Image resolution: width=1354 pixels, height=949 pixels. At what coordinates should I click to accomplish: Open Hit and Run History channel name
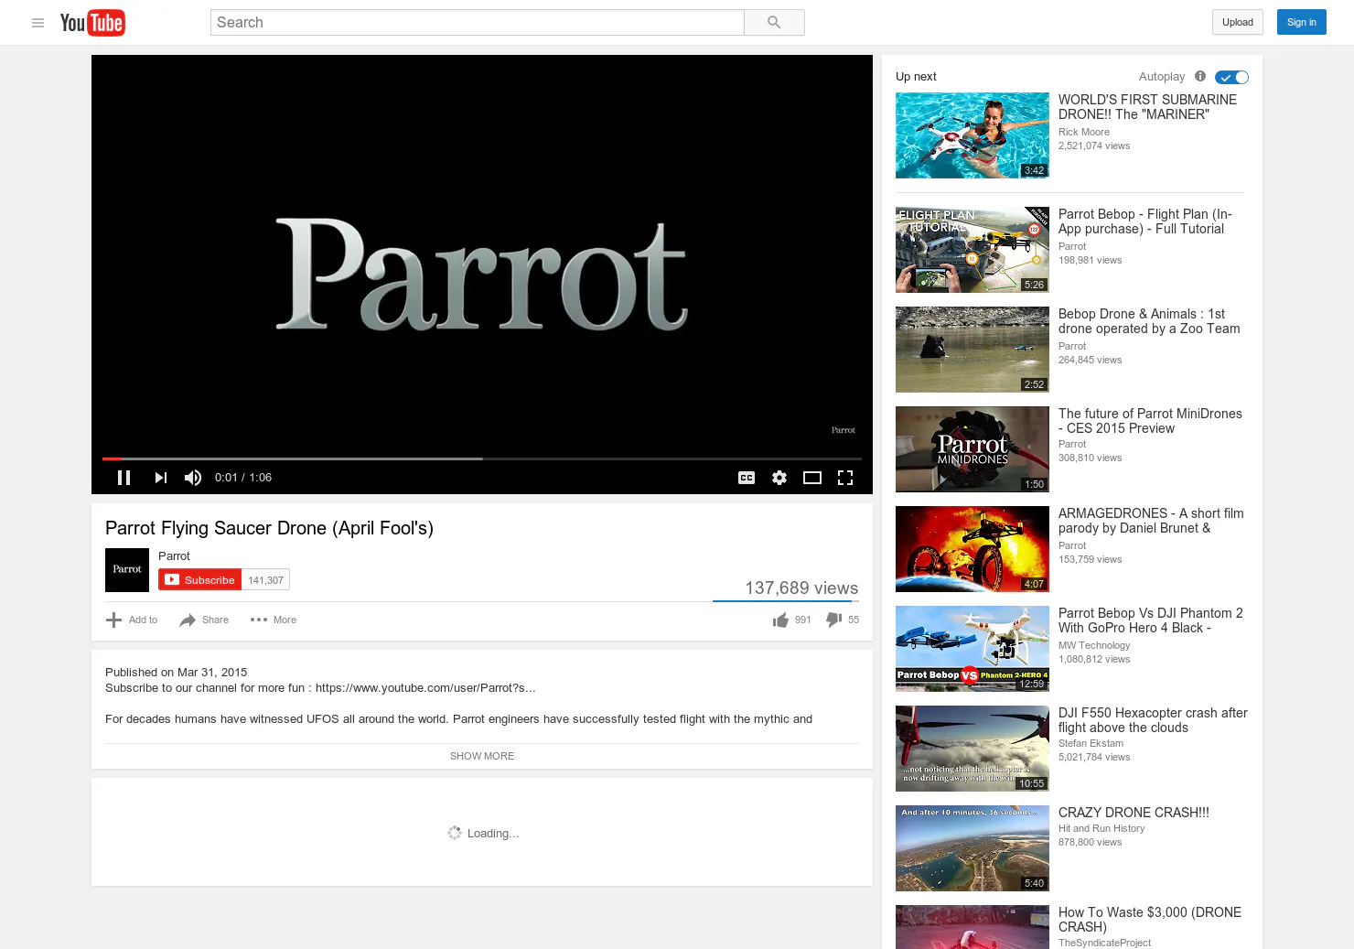pos(1101,828)
